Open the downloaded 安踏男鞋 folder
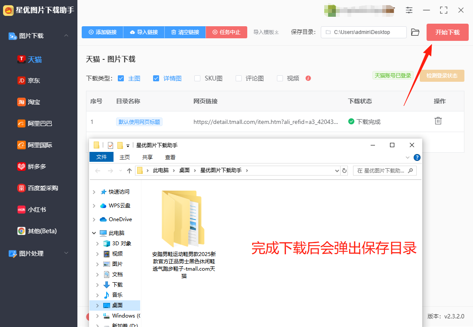Viewport: 473px width, 327px height. (184, 234)
